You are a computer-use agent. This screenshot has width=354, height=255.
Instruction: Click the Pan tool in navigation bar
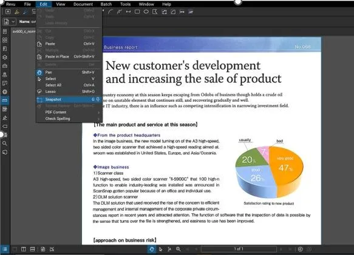[152, 249]
